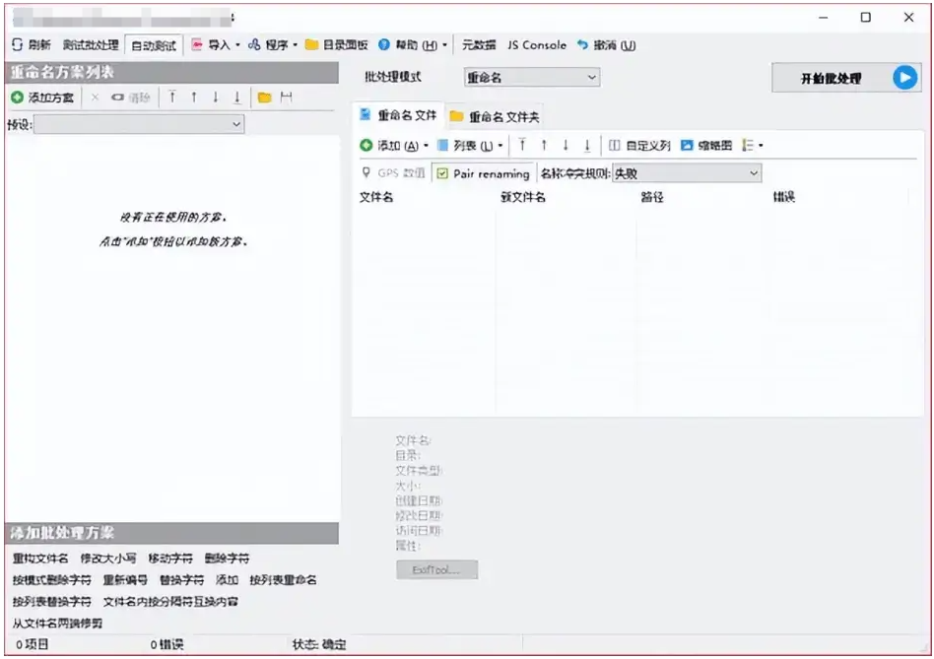Screen dimensions: 934x659
Task: Move method to bottom in method list toolbar
Action: (x=237, y=97)
